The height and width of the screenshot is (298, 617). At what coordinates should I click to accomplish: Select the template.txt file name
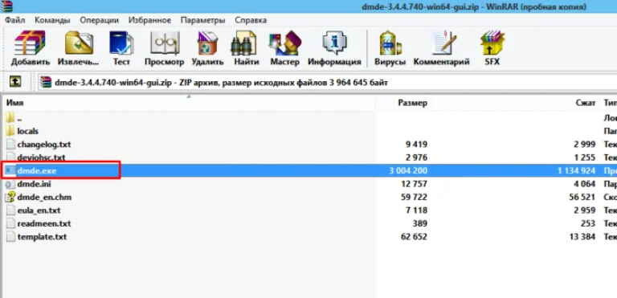point(42,237)
